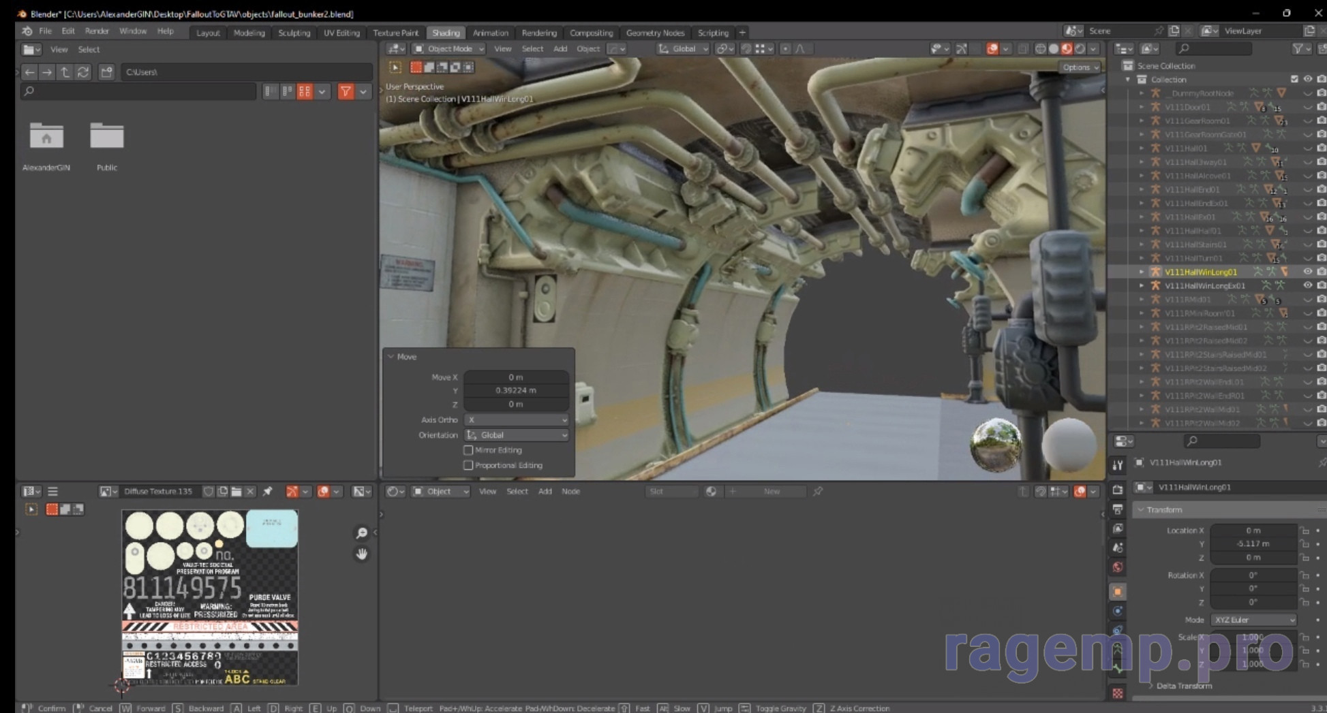Click the Move Y value field

(516, 390)
